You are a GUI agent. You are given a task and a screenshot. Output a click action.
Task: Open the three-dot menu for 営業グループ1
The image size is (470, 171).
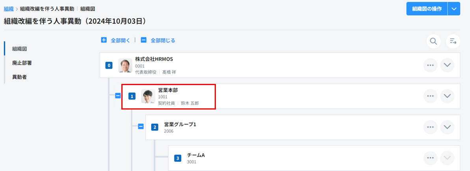[x=430, y=127]
